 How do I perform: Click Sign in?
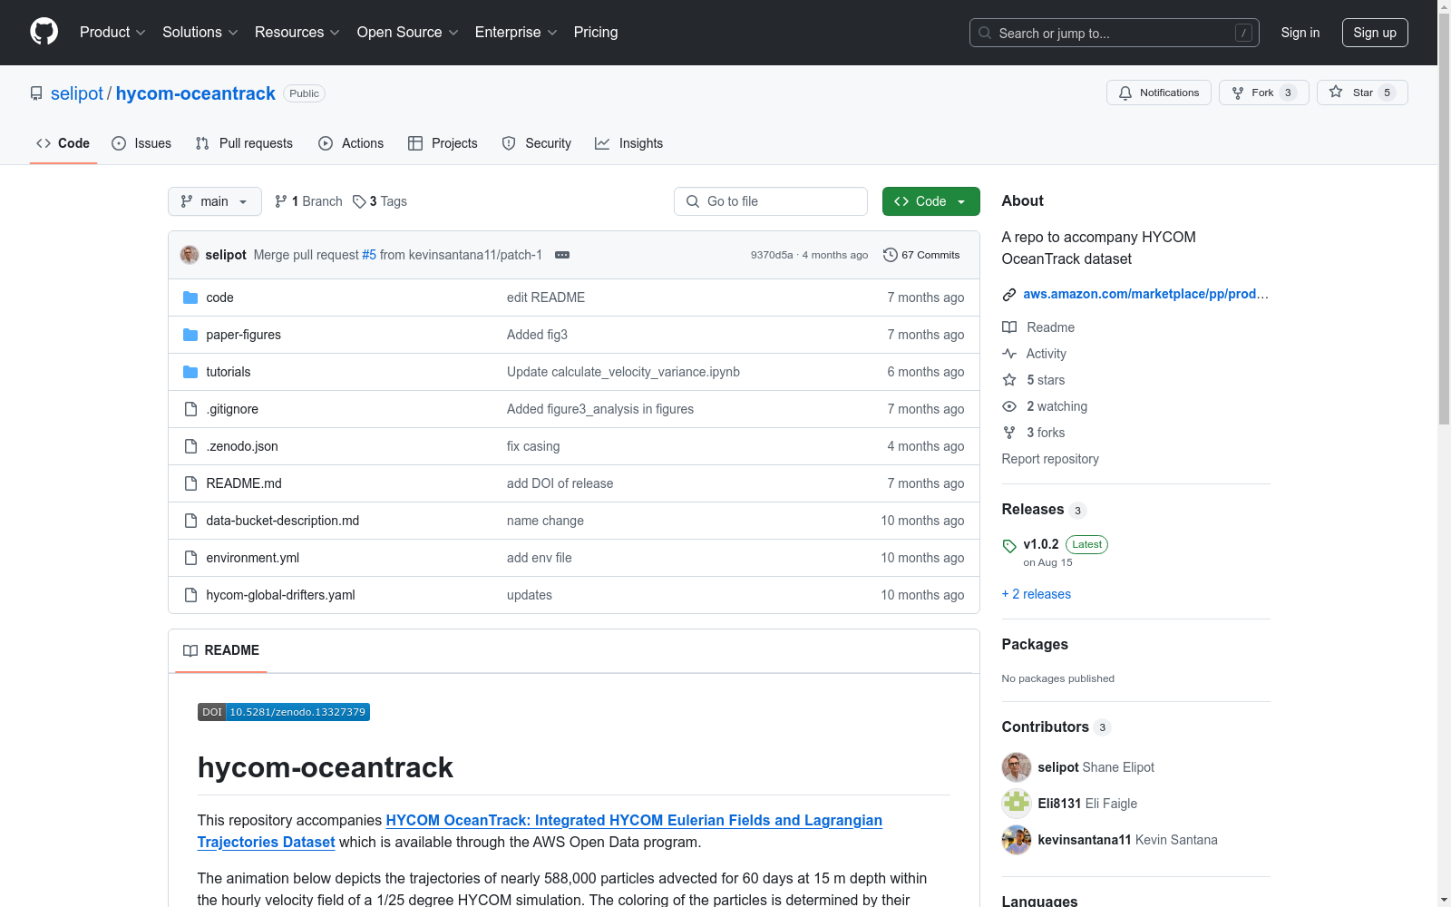pyautogui.click(x=1300, y=33)
